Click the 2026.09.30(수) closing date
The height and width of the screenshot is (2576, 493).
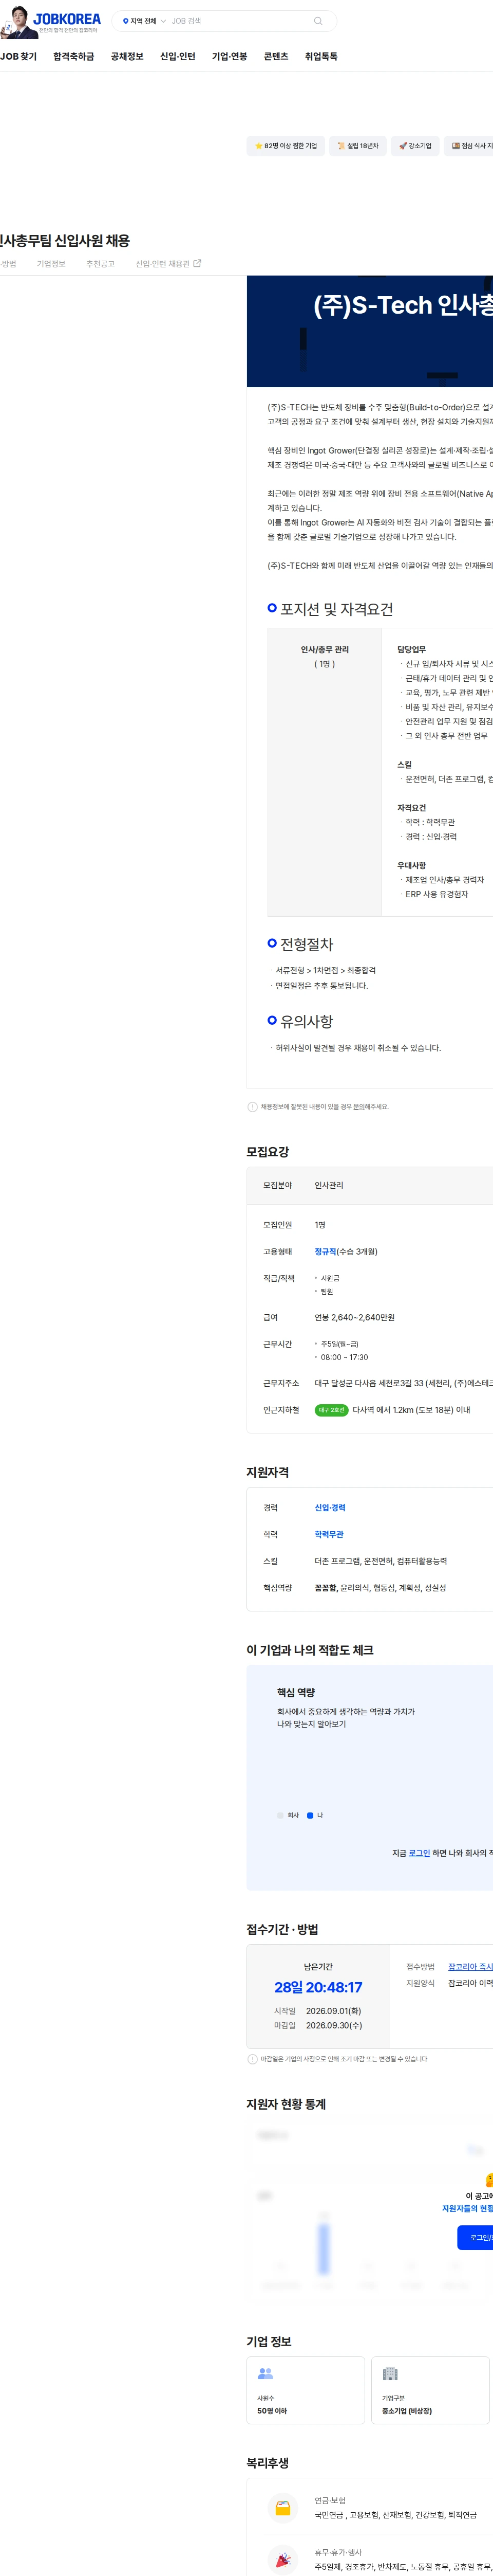334,2025
